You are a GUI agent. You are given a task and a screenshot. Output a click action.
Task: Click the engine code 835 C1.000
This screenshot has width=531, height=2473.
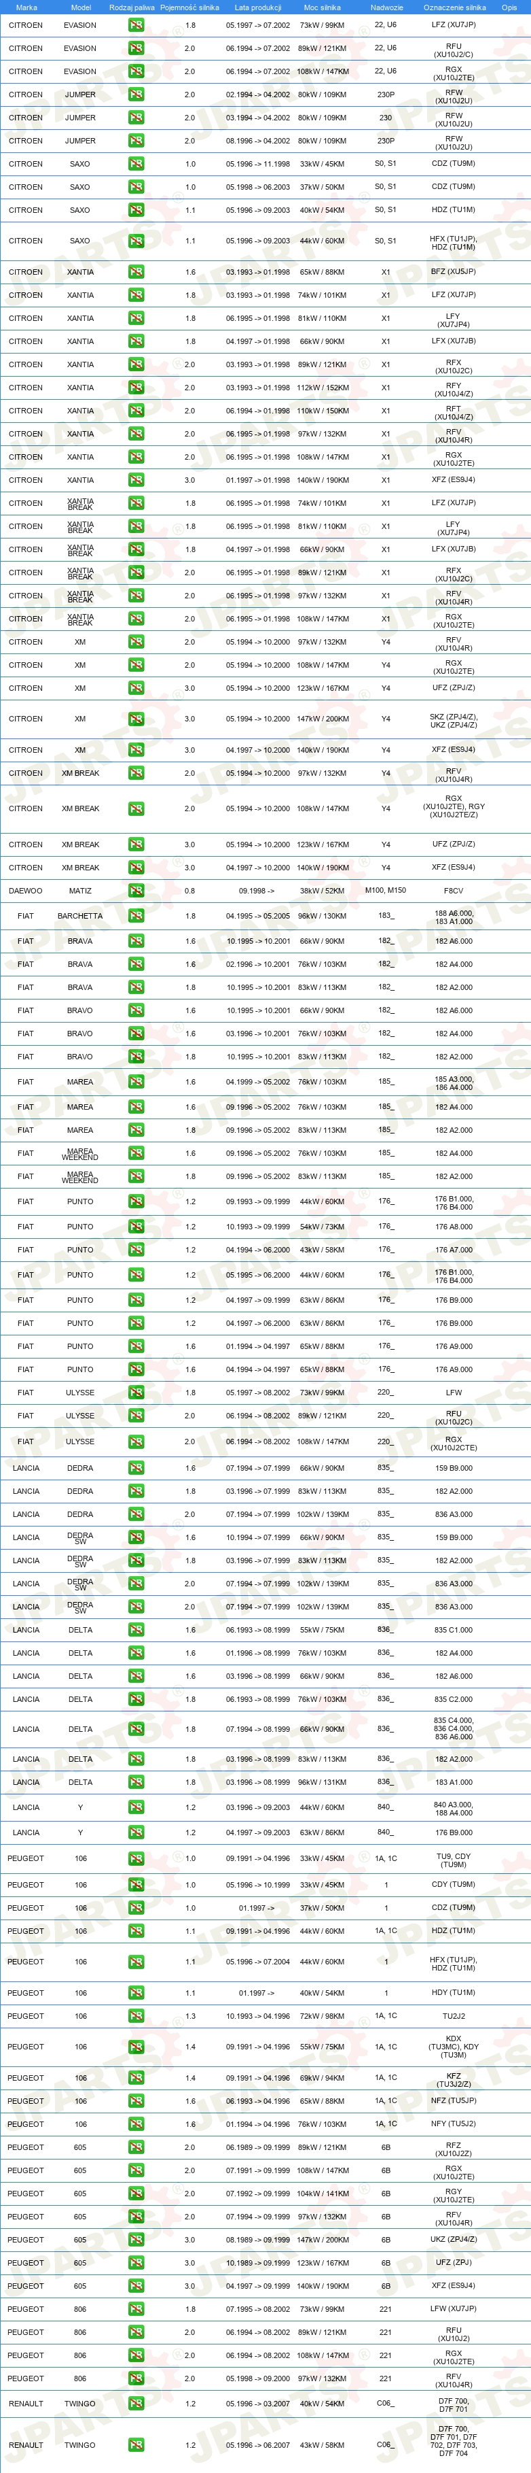coord(454,1630)
